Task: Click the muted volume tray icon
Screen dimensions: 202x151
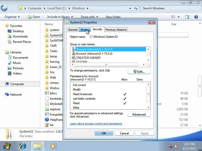Action: [176, 146]
